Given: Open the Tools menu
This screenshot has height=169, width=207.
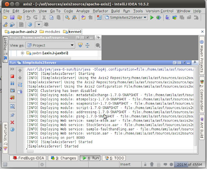Looking at the screenshot, I should (138, 11).
